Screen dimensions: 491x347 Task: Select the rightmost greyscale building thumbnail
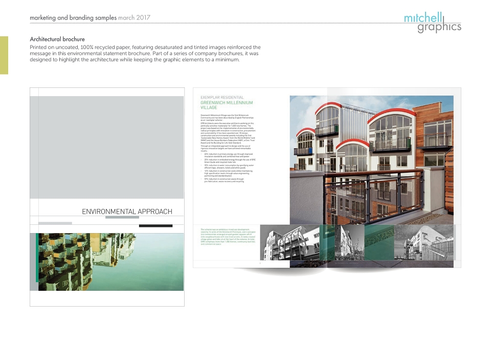[x=423, y=243]
